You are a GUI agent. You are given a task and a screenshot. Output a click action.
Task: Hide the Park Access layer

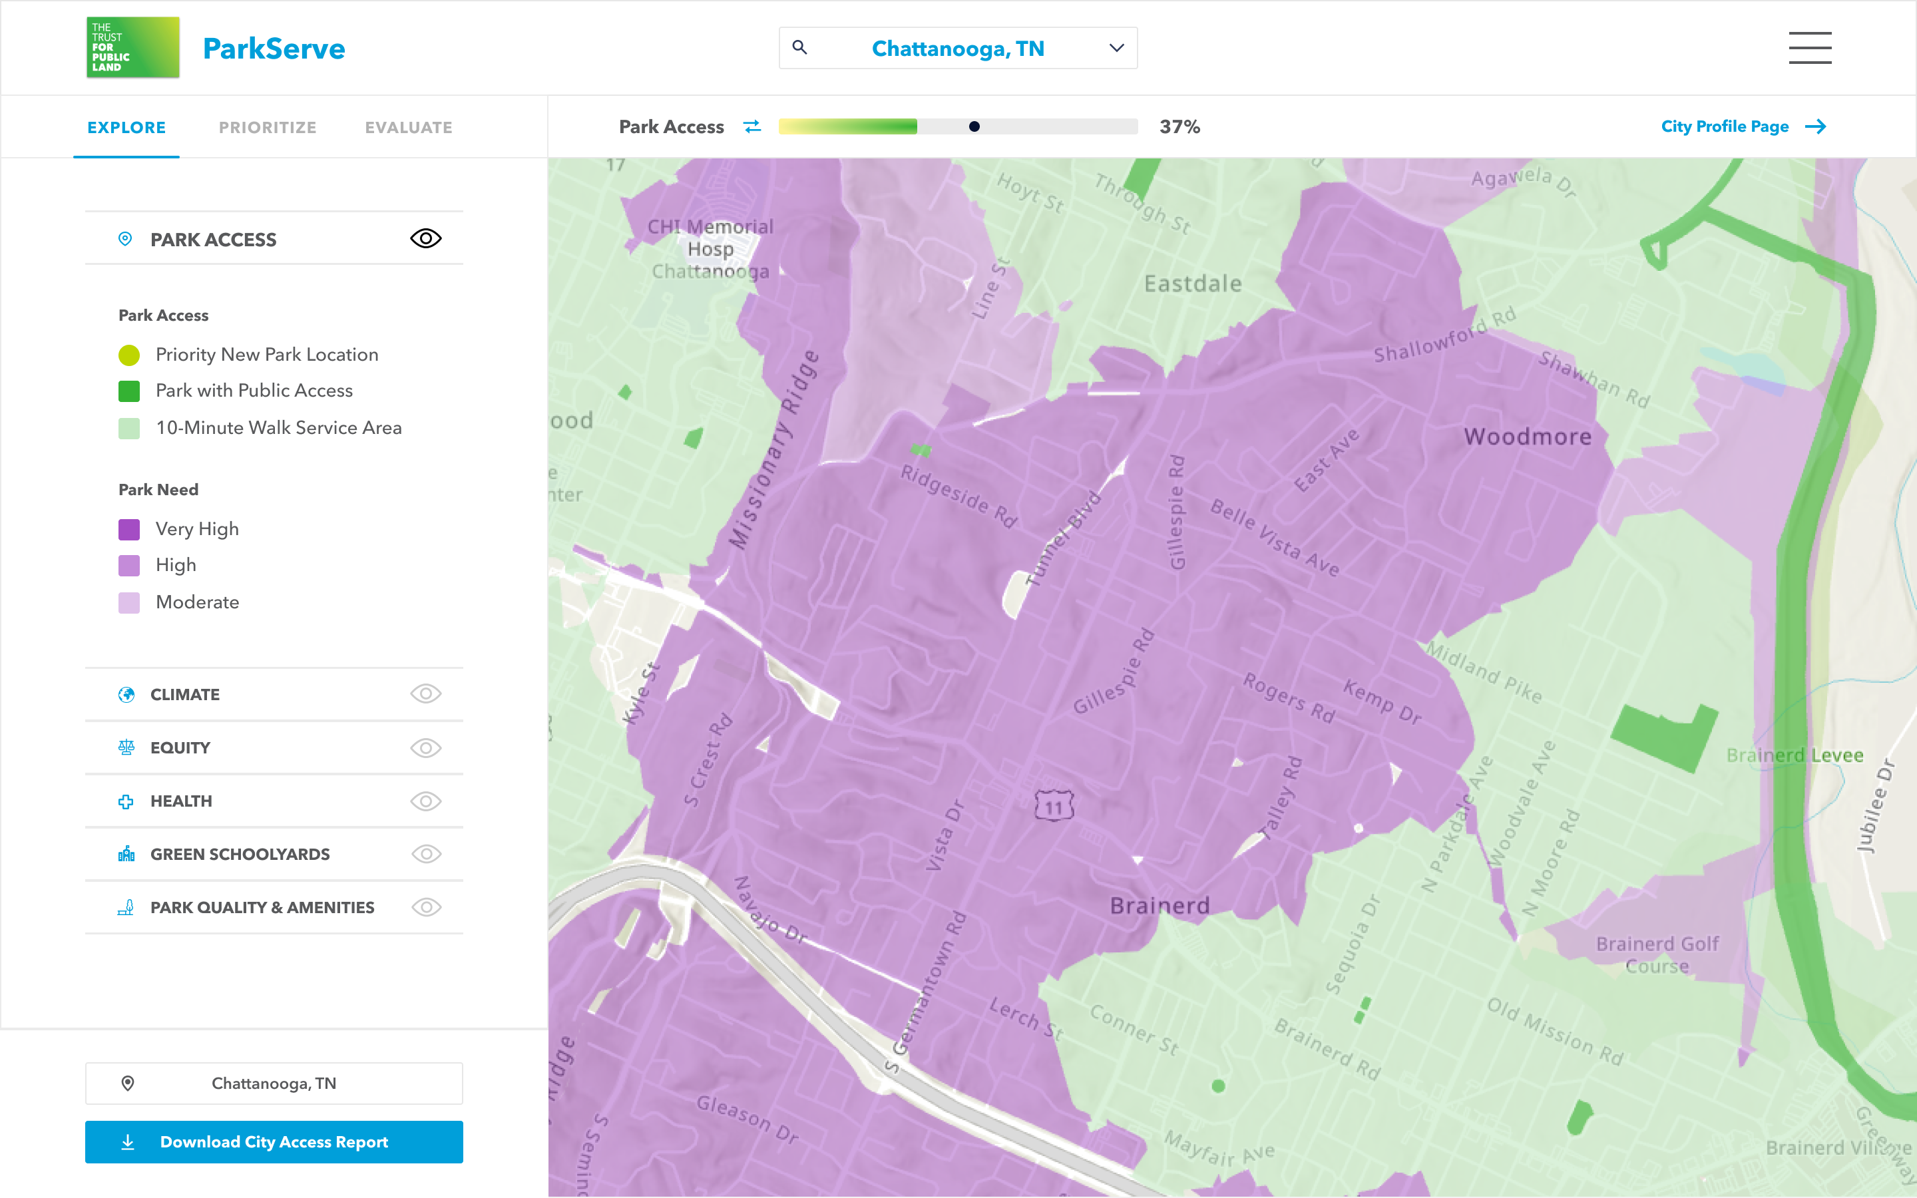tap(425, 238)
